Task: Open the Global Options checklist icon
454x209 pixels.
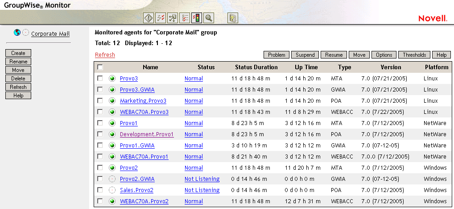Action: [185, 18]
